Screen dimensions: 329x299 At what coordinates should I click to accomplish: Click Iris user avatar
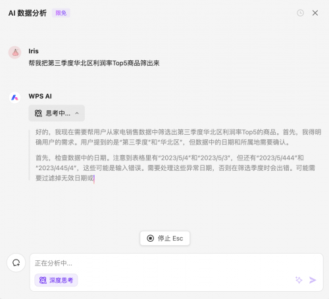coord(15,53)
